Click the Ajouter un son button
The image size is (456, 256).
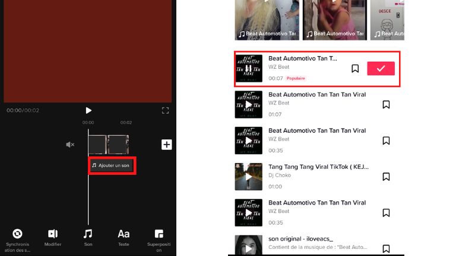click(112, 165)
